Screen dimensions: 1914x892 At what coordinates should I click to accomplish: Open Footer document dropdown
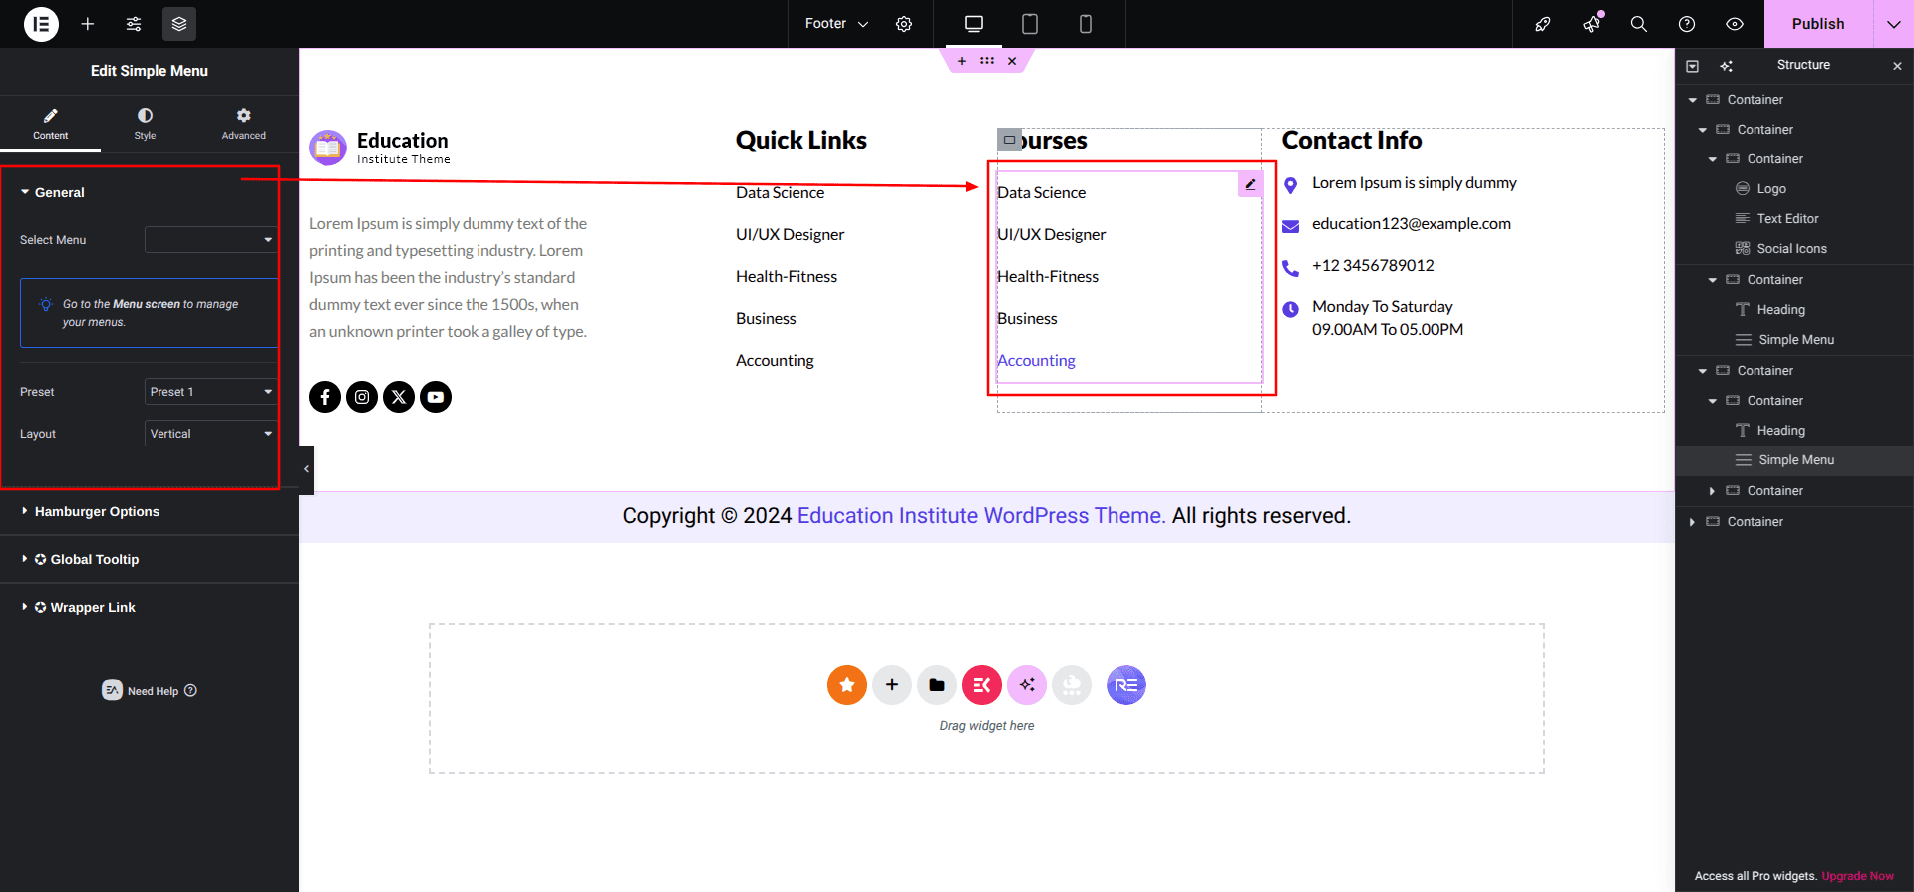click(836, 24)
